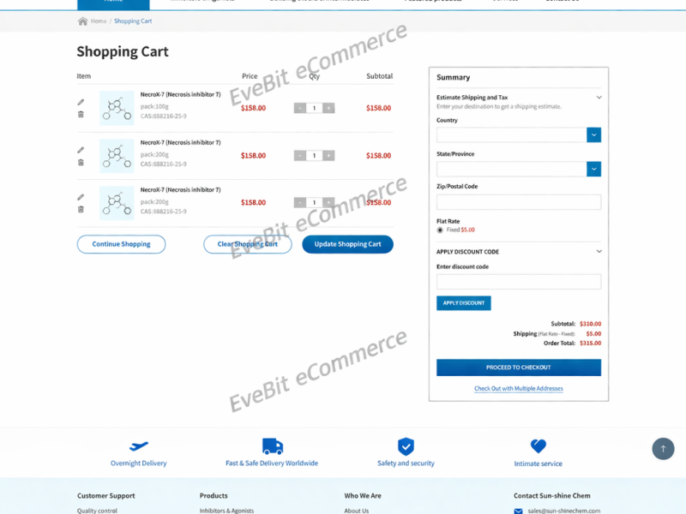Click the Proceed to Checkout button

519,368
